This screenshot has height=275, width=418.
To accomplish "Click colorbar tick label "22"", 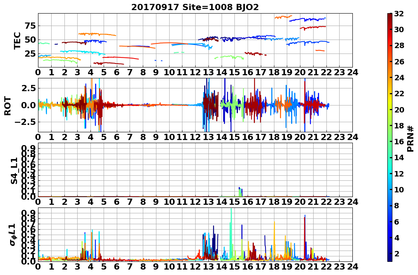I will (399, 93).
